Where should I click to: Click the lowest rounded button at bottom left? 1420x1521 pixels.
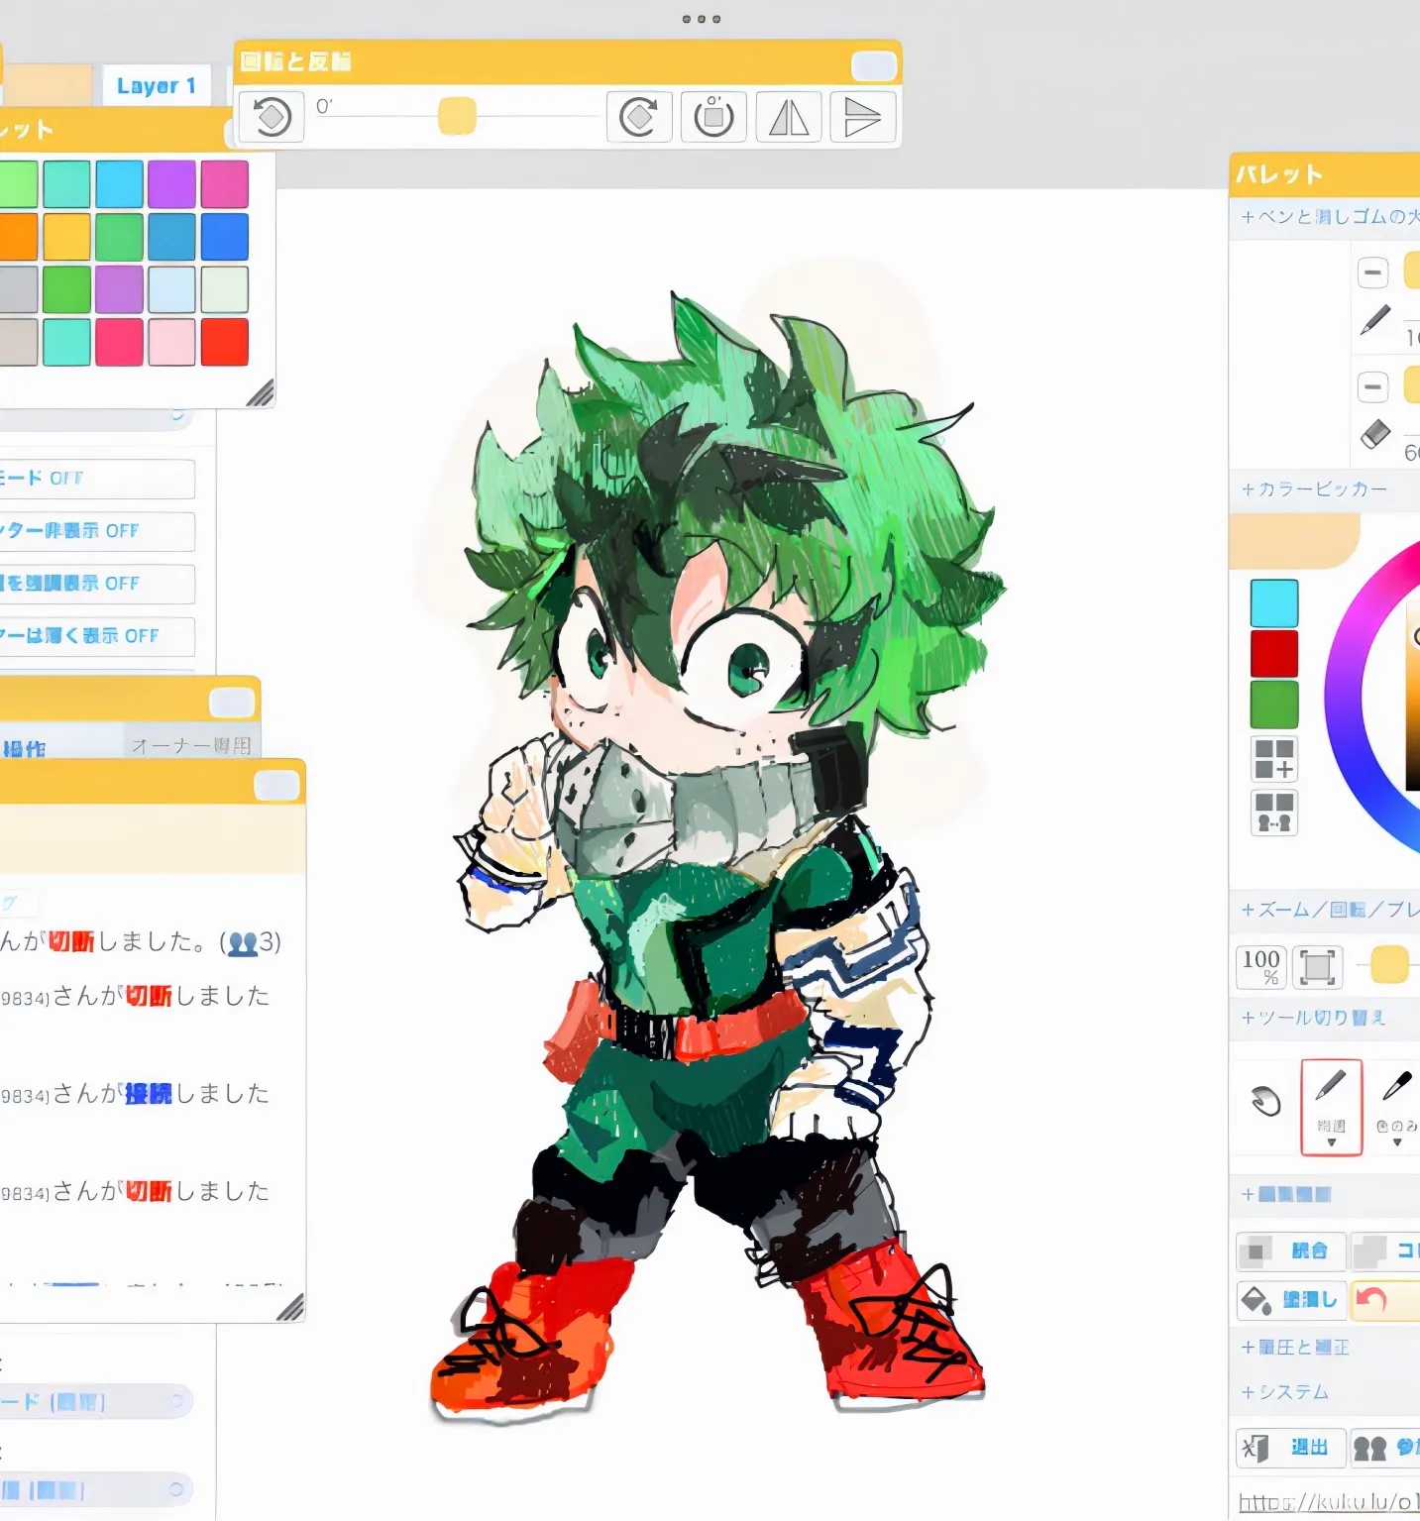94,1489
